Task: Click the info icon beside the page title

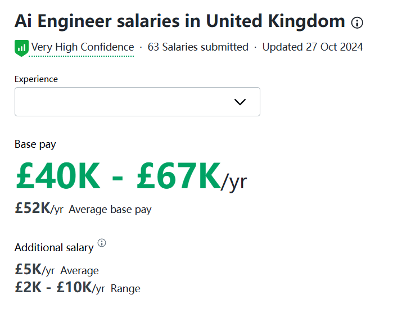Action: click(x=357, y=23)
